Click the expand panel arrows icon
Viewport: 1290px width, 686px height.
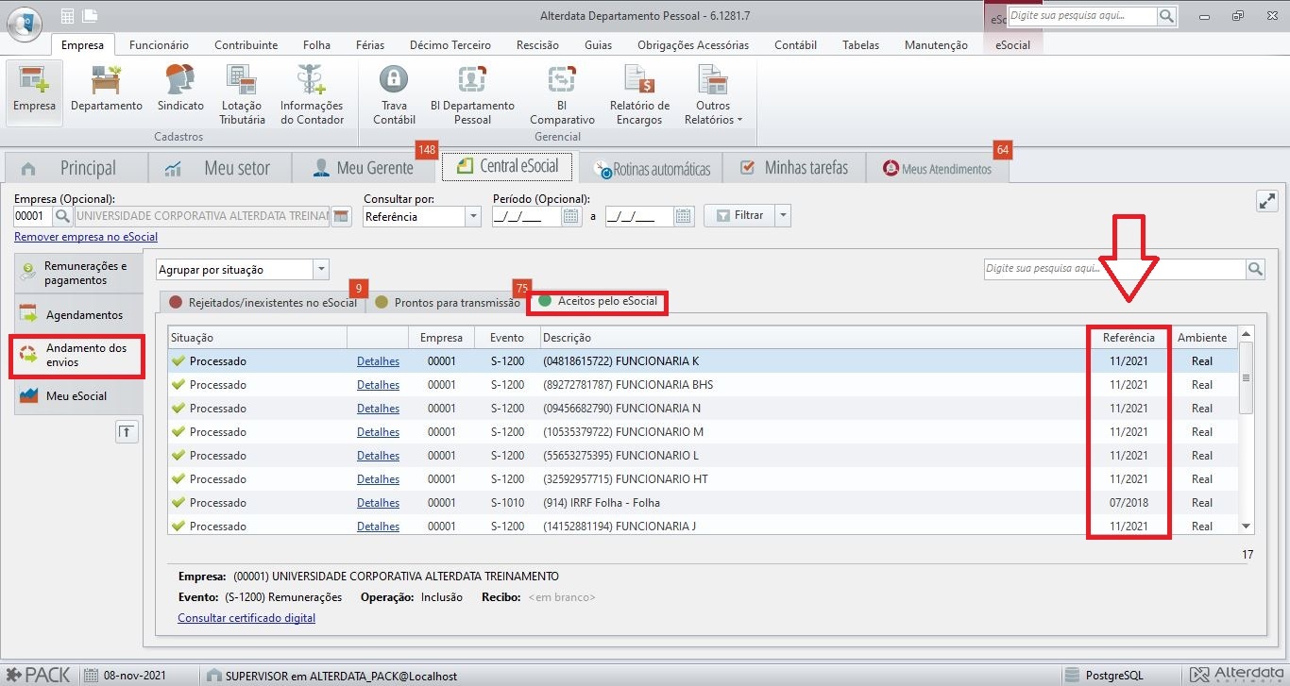pyautogui.click(x=1266, y=201)
